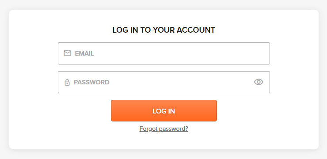
Task: Focus the EMAIL input field
Action: tap(164, 53)
